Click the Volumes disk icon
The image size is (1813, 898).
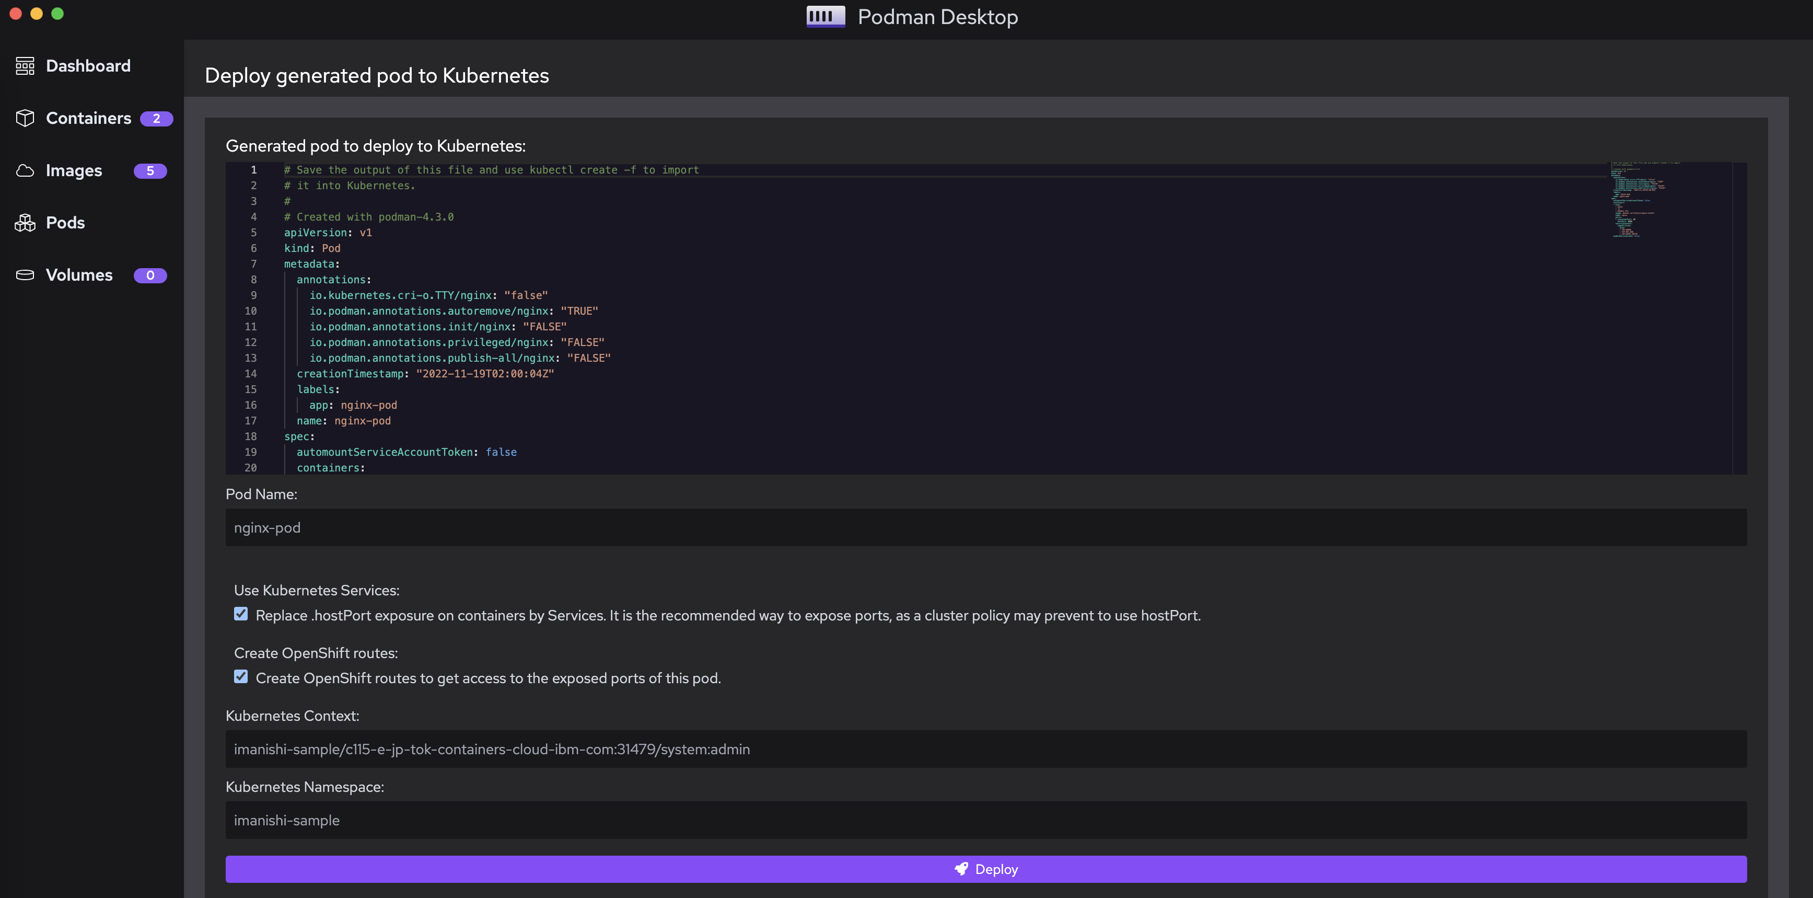[25, 275]
